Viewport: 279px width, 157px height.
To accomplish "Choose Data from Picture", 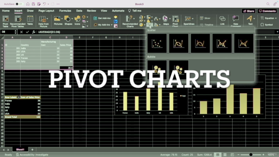I will coord(44,21).
